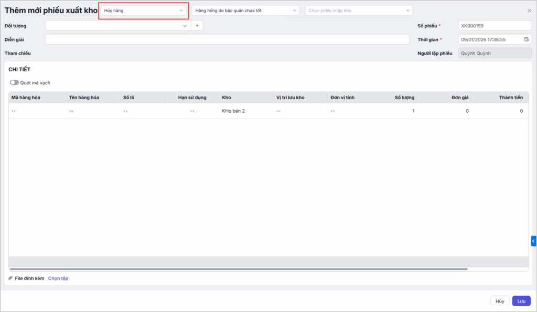
Task: Click the empty Vị trí lưu kho cell
Action: click(300, 111)
